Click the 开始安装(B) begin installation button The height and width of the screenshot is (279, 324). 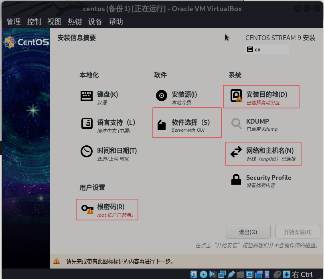click(x=298, y=232)
